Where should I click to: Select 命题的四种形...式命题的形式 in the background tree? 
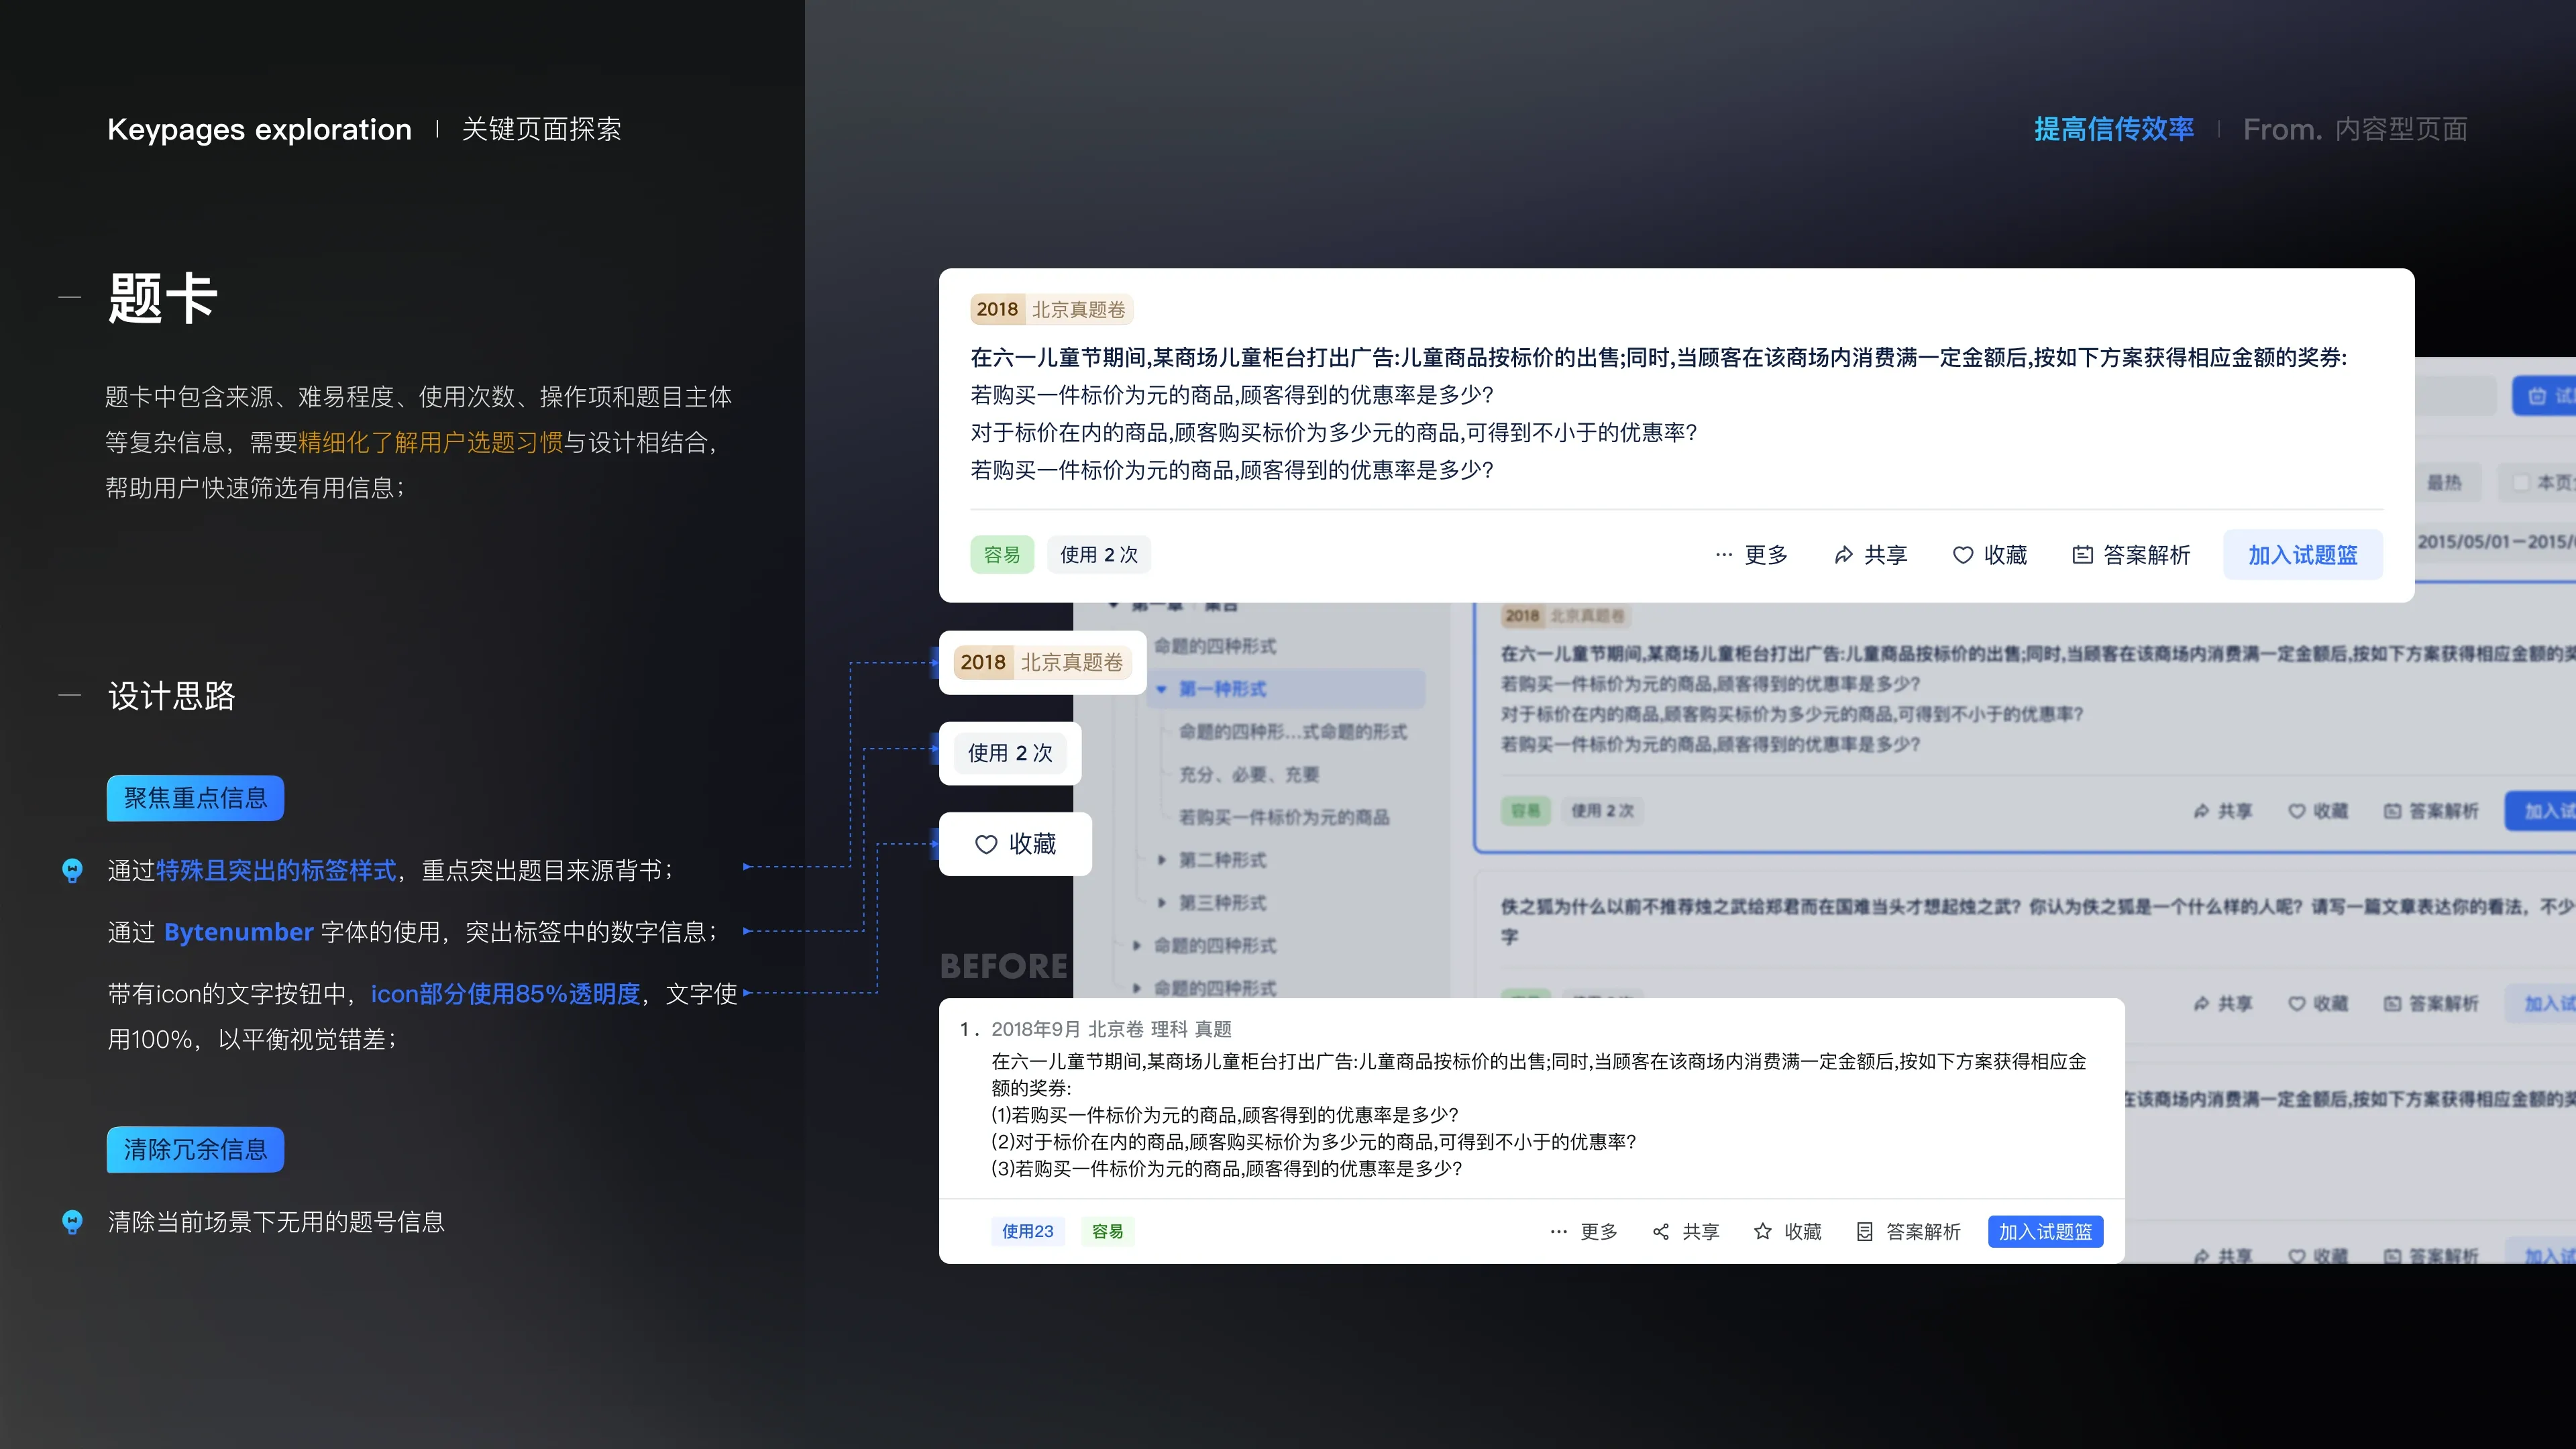click(1293, 732)
